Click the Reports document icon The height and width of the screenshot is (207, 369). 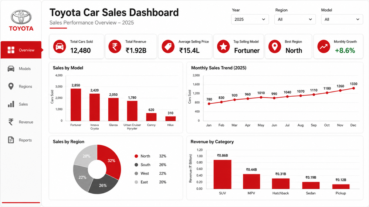coord(11,140)
